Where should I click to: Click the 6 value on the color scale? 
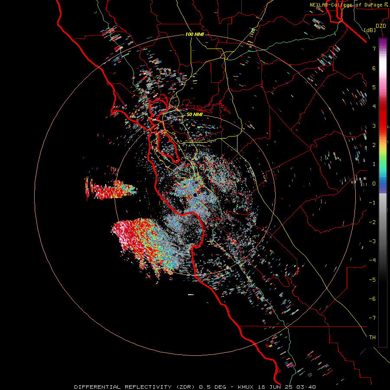point(374,68)
